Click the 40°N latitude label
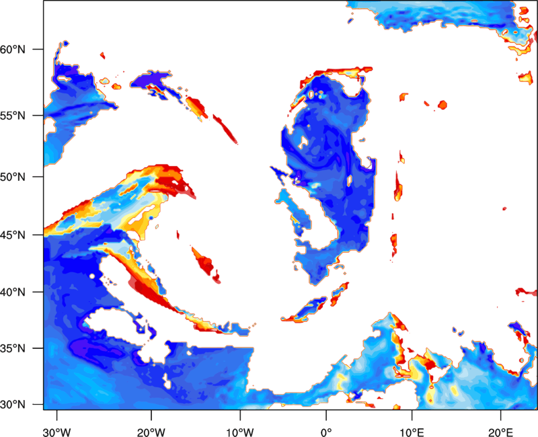Image resolution: width=538 pixels, height=437 pixels. click(x=13, y=292)
